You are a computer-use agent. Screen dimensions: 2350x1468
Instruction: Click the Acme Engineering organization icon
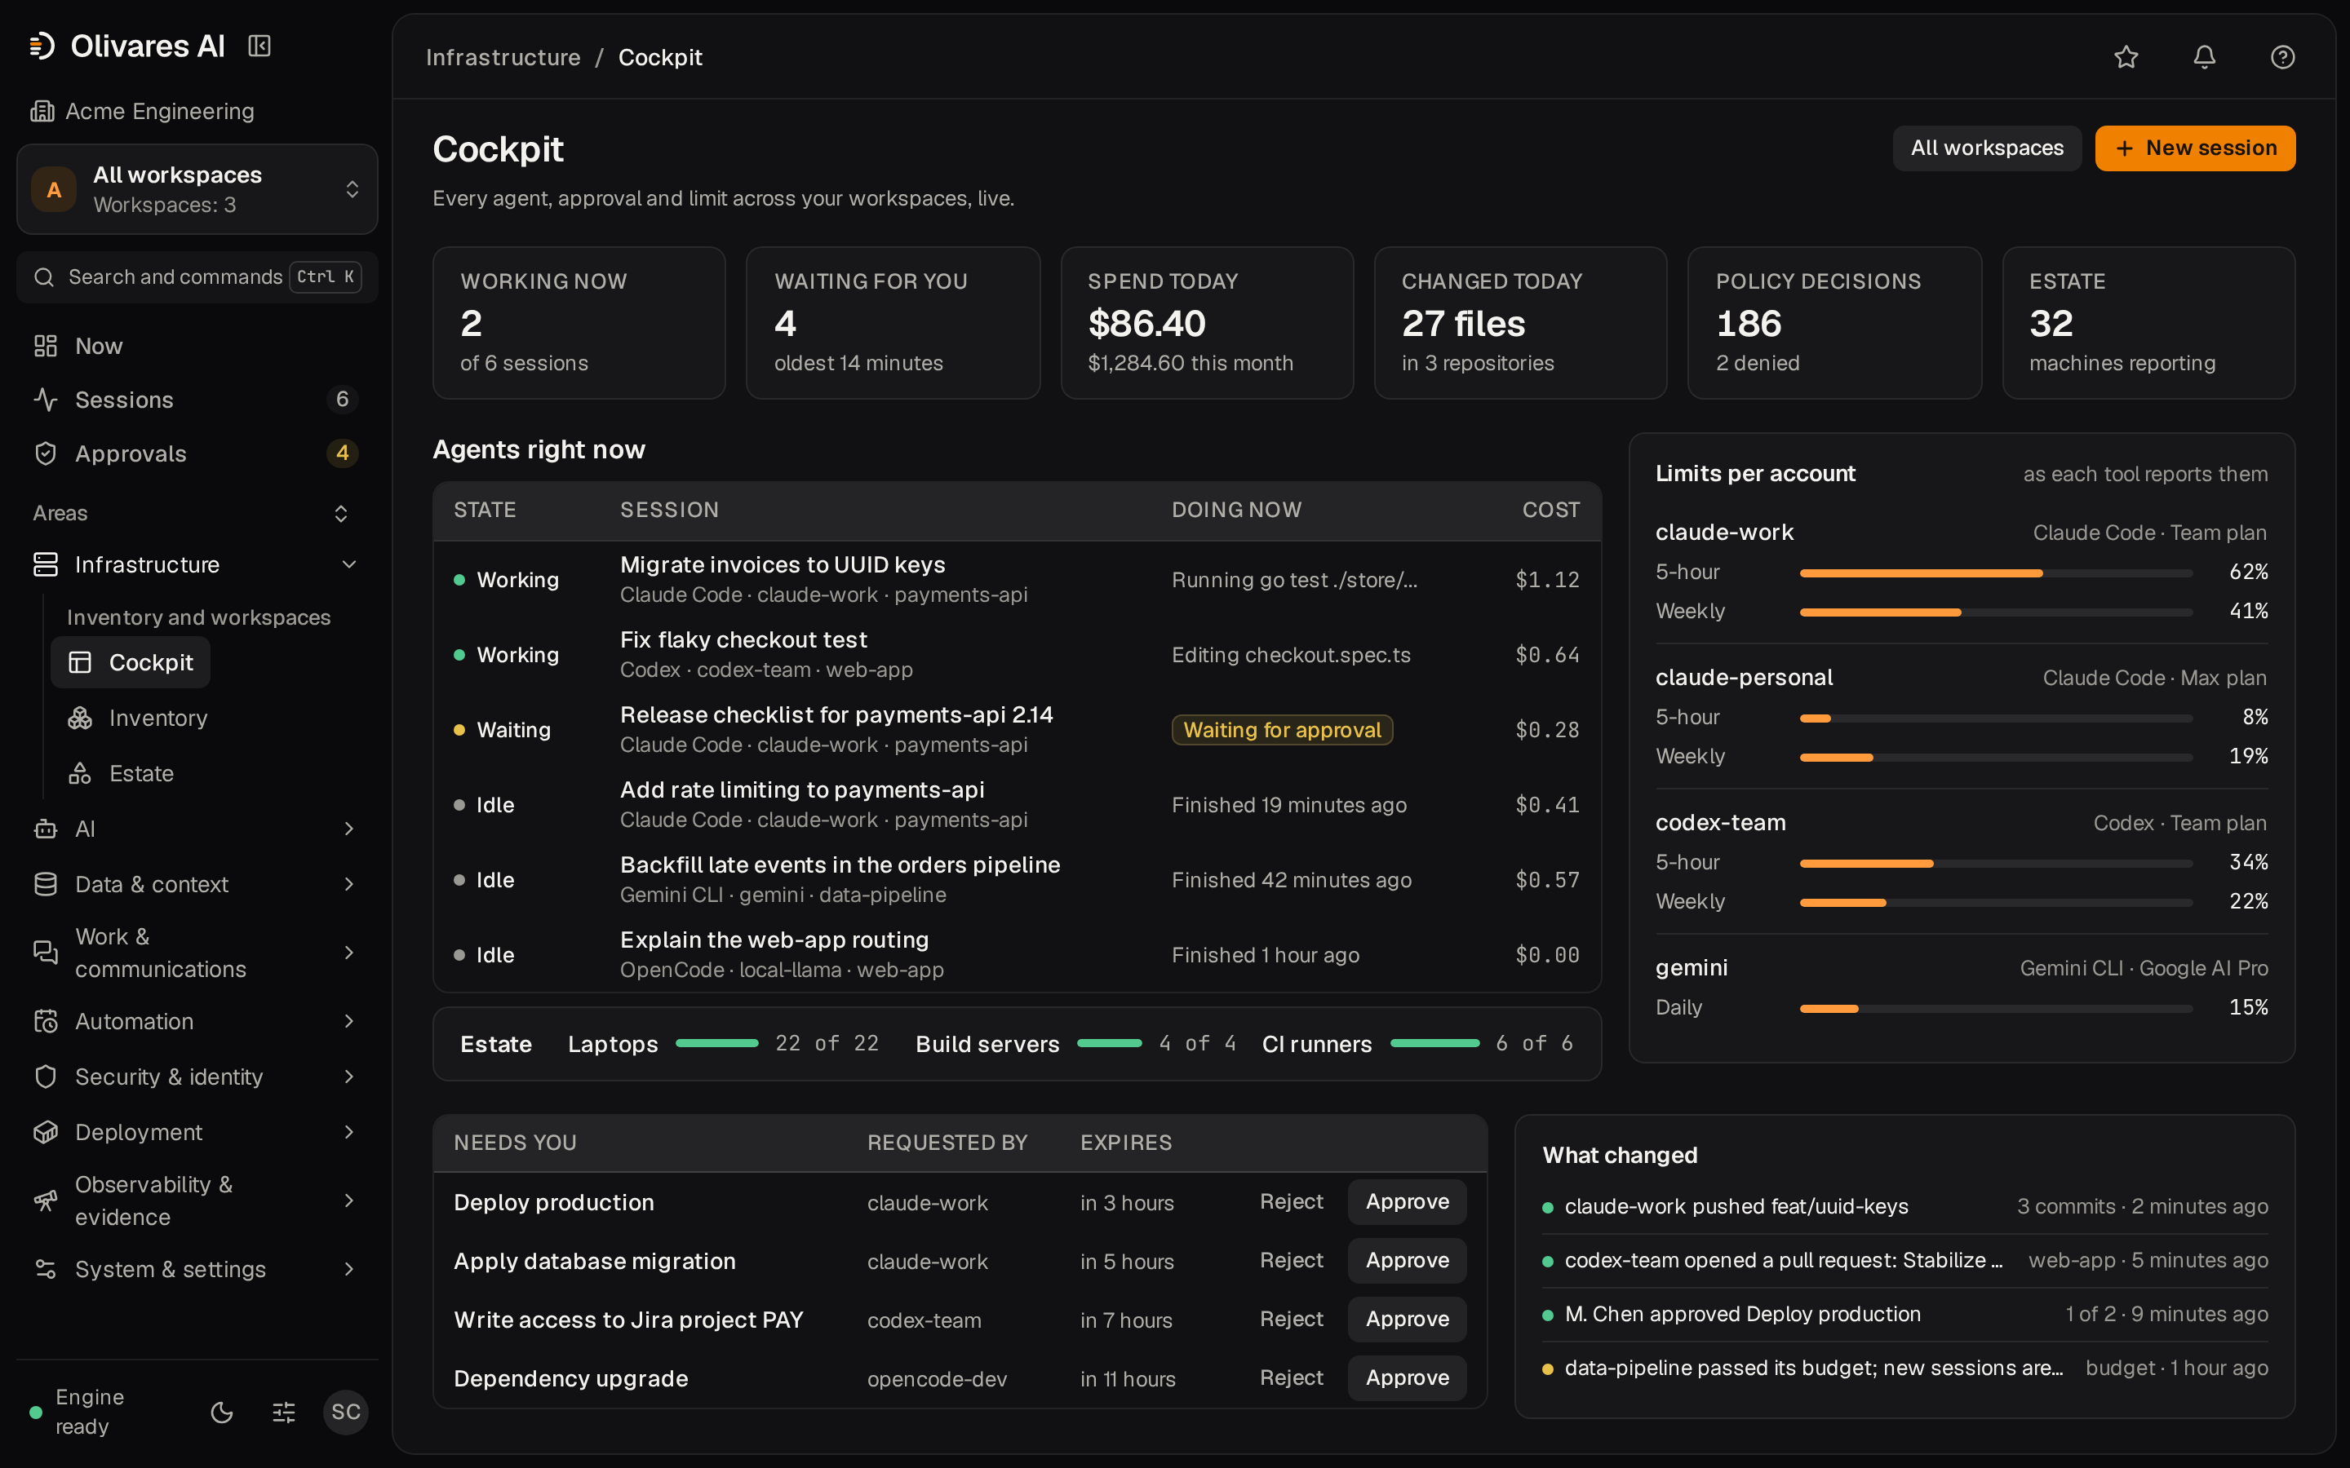(42, 111)
